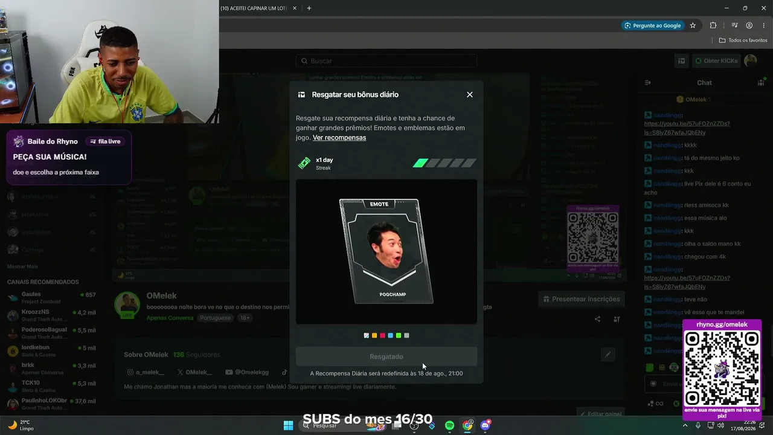
Task: Click the PogChamp emote card
Action: 386,251
